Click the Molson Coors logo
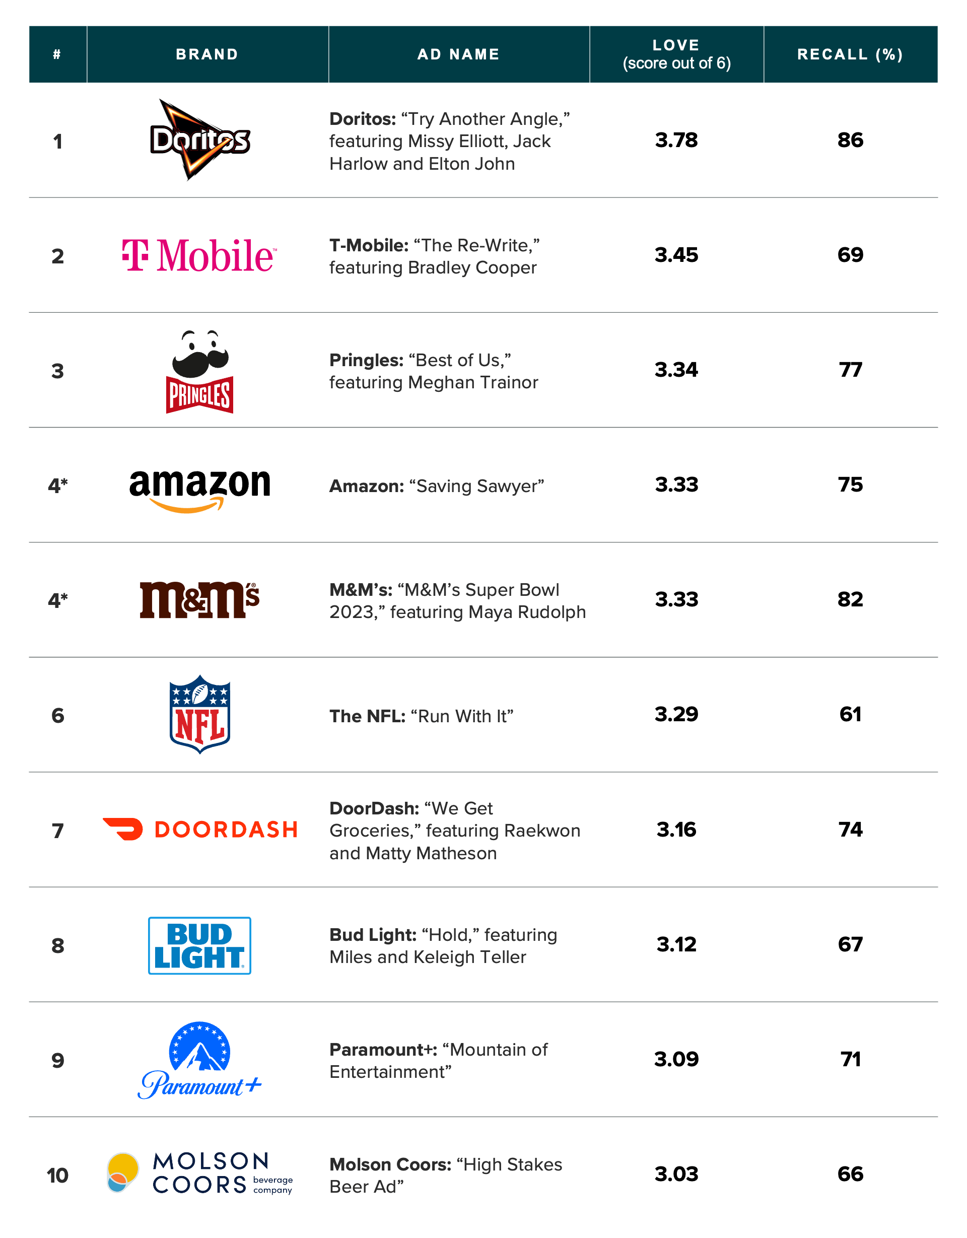 click(x=199, y=1174)
